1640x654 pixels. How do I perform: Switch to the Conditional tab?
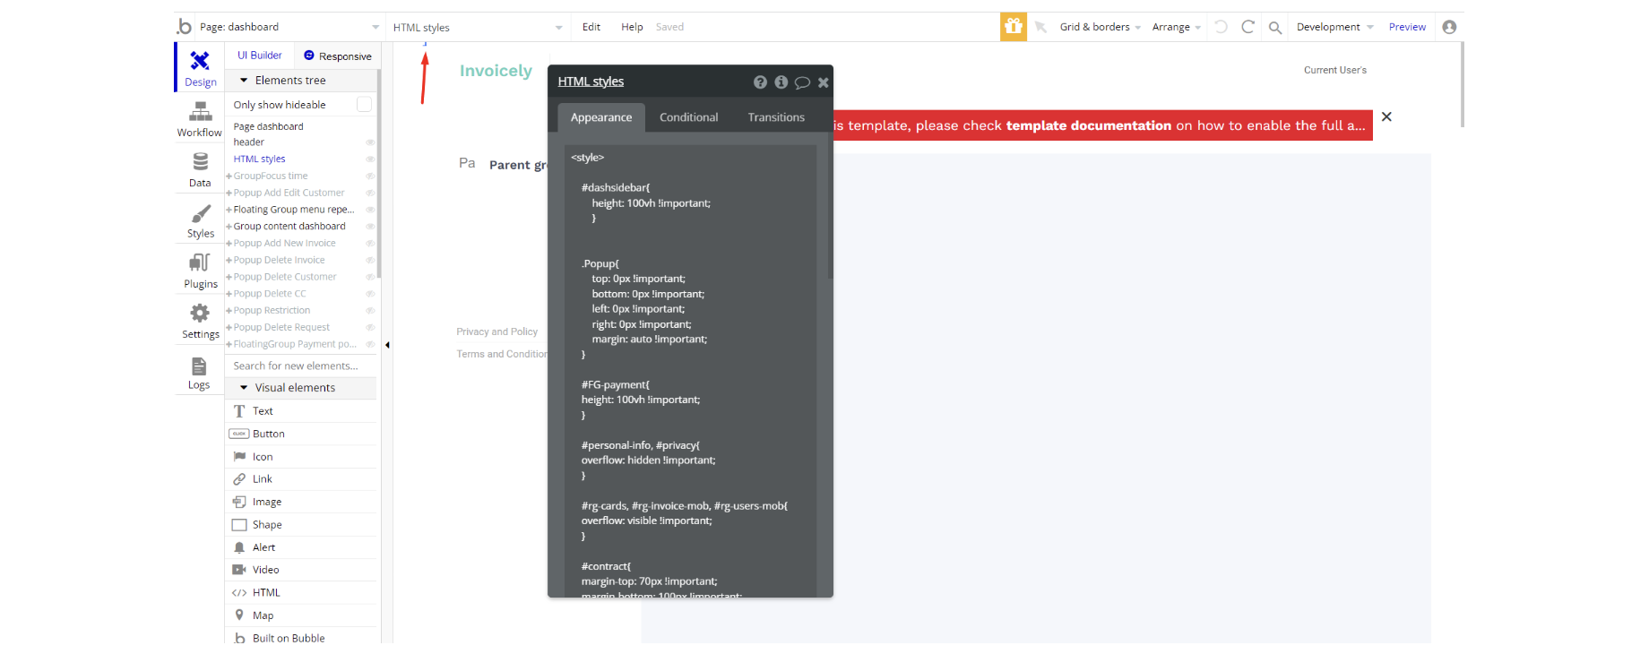[x=688, y=117]
